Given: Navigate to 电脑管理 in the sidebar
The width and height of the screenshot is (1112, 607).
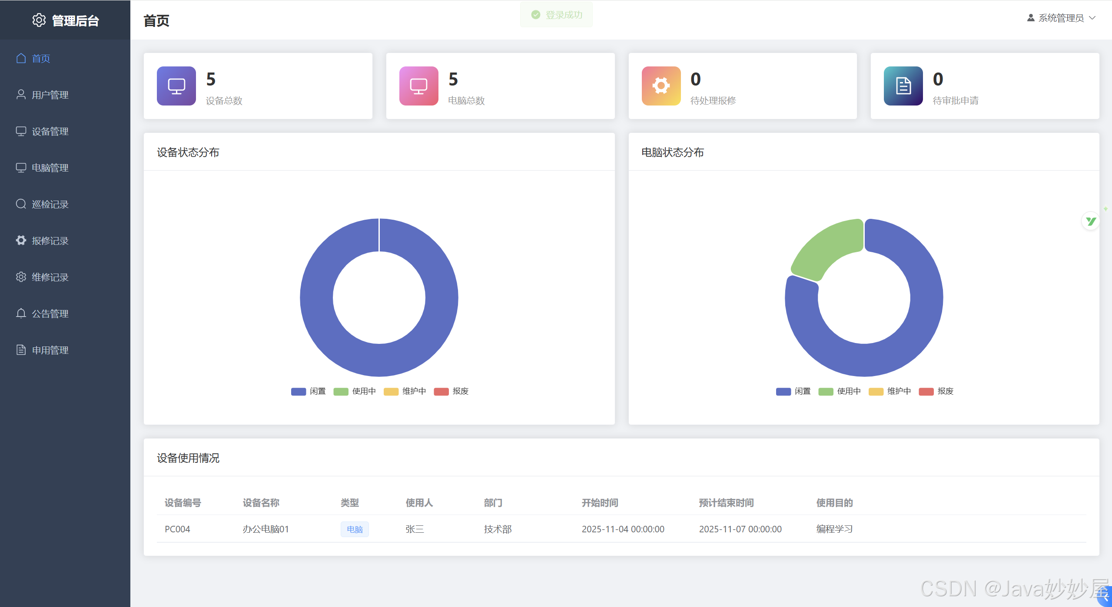Looking at the screenshot, I should point(65,168).
